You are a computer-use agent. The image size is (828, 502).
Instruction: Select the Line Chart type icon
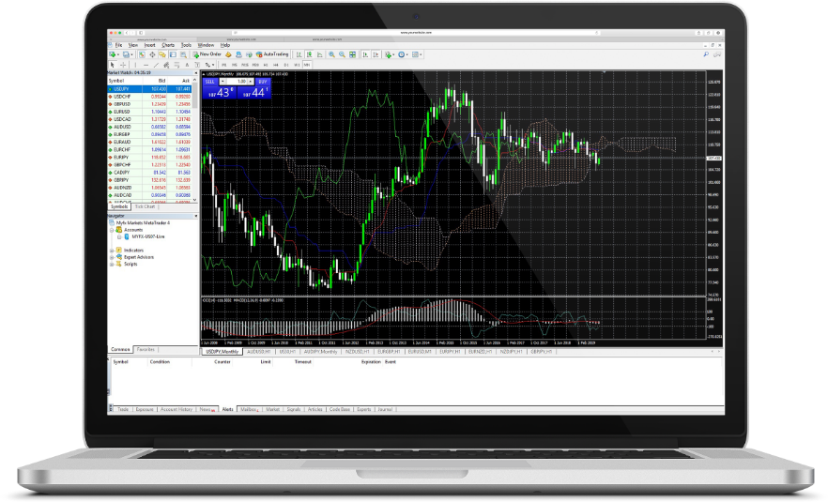[x=319, y=54]
